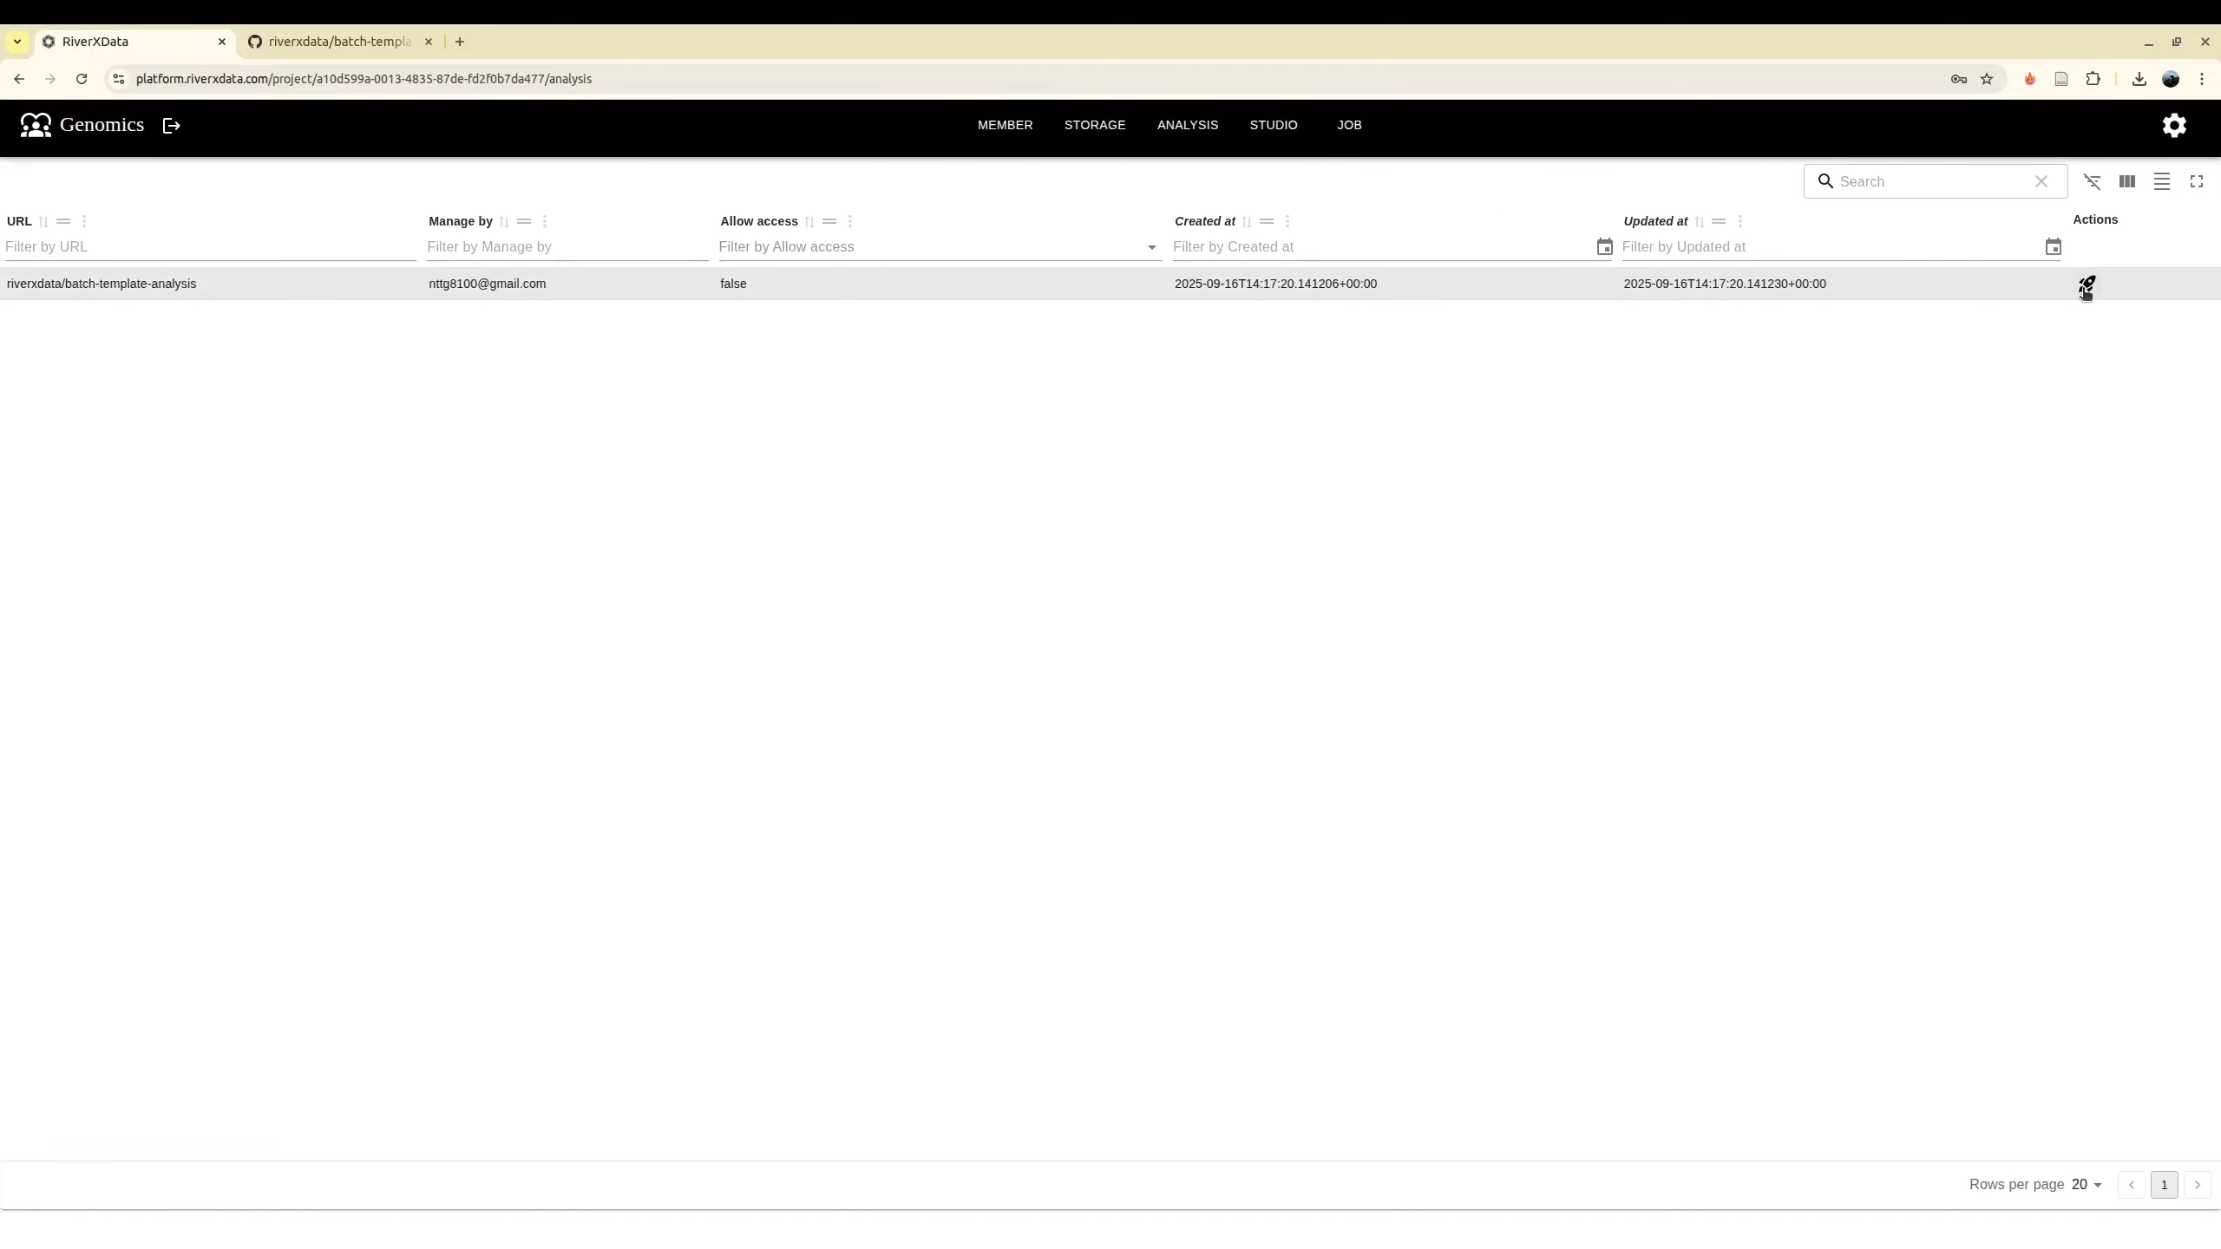Toggle the table fullscreen icon
Screen dimensions: 2221x1249
click(x=2196, y=182)
